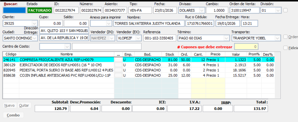Click ellipsis button on COMPRESA FRIO/CALIENTE row
298x122 pixels.
118,60
